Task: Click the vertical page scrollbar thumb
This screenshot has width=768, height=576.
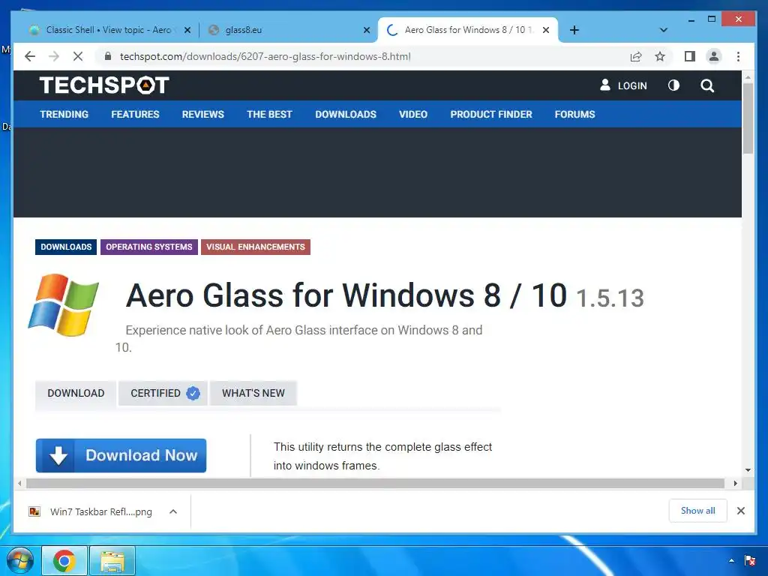Action: click(x=748, y=118)
